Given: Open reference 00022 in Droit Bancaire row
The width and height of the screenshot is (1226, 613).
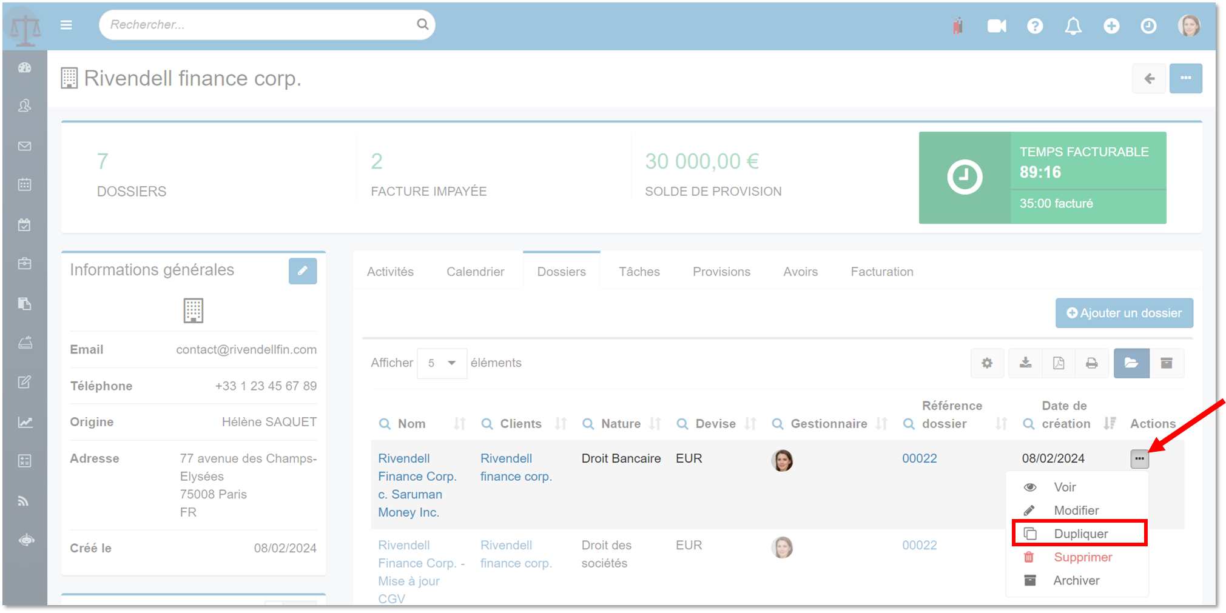Looking at the screenshot, I should click(920, 458).
